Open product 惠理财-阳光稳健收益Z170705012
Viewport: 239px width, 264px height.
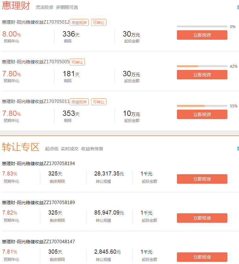(36, 22)
